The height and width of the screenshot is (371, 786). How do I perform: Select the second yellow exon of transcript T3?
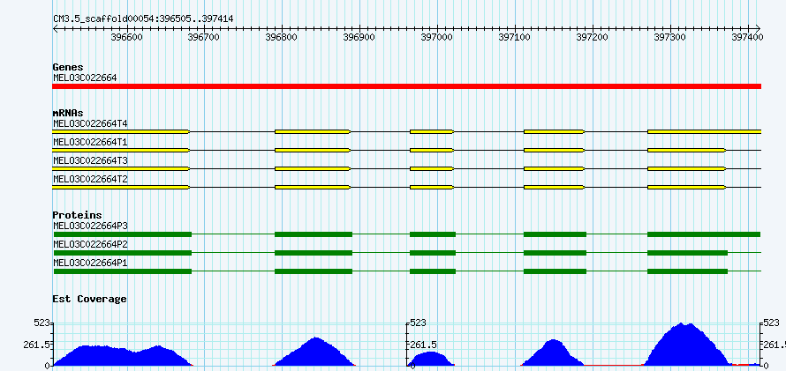[313, 168]
